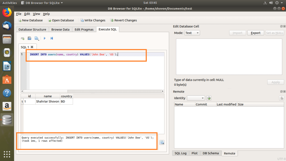
Task: Click the editor horizontal scrollbar thumb
Action: (46, 91)
